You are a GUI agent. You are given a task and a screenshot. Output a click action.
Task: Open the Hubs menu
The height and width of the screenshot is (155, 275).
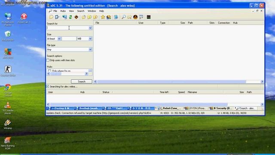[63, 11]
